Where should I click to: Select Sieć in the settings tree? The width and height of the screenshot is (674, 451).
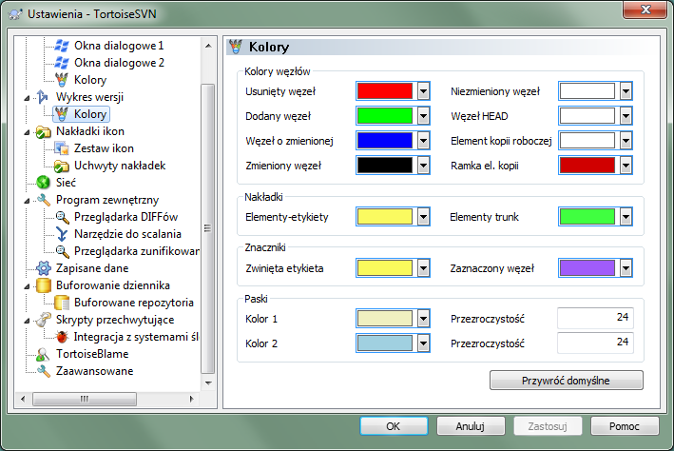[x=66, y=183]
